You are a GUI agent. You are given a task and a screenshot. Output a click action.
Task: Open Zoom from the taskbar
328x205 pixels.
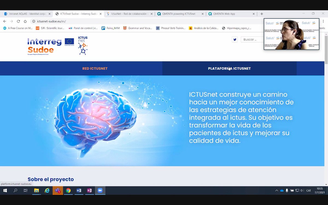point(100,191)
